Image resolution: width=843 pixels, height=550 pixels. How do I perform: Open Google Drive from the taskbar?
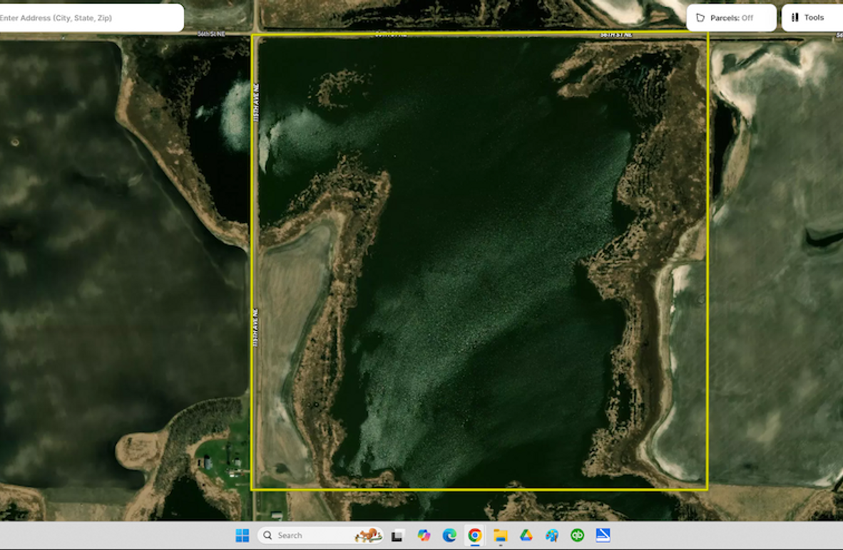point(526,535)
